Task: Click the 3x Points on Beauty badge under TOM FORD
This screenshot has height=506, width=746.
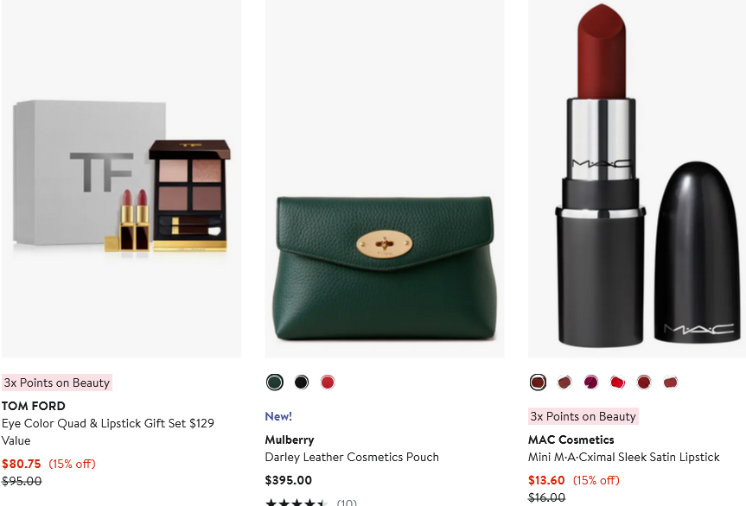Action: point(57,382)
